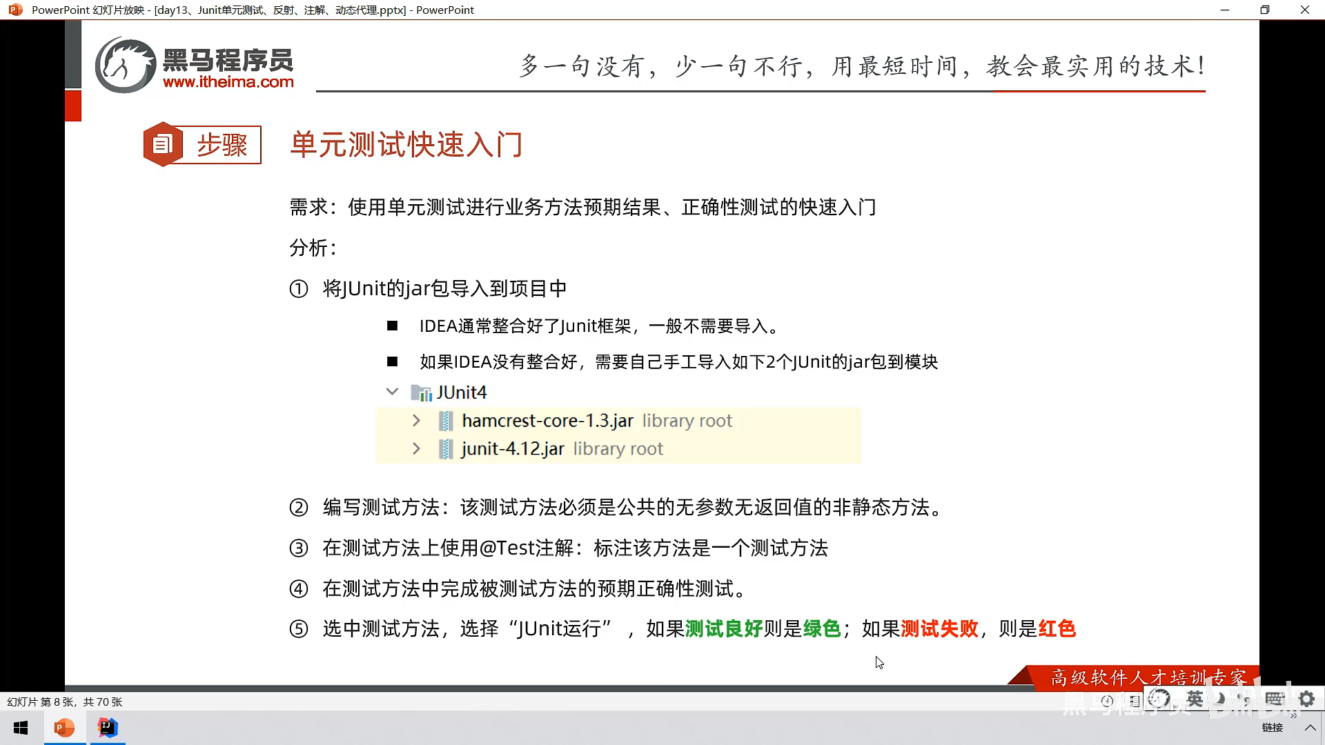1325x745 pixels.
Task: Show hidden system tray icons chevron
Action: (x=1309, y=728)
